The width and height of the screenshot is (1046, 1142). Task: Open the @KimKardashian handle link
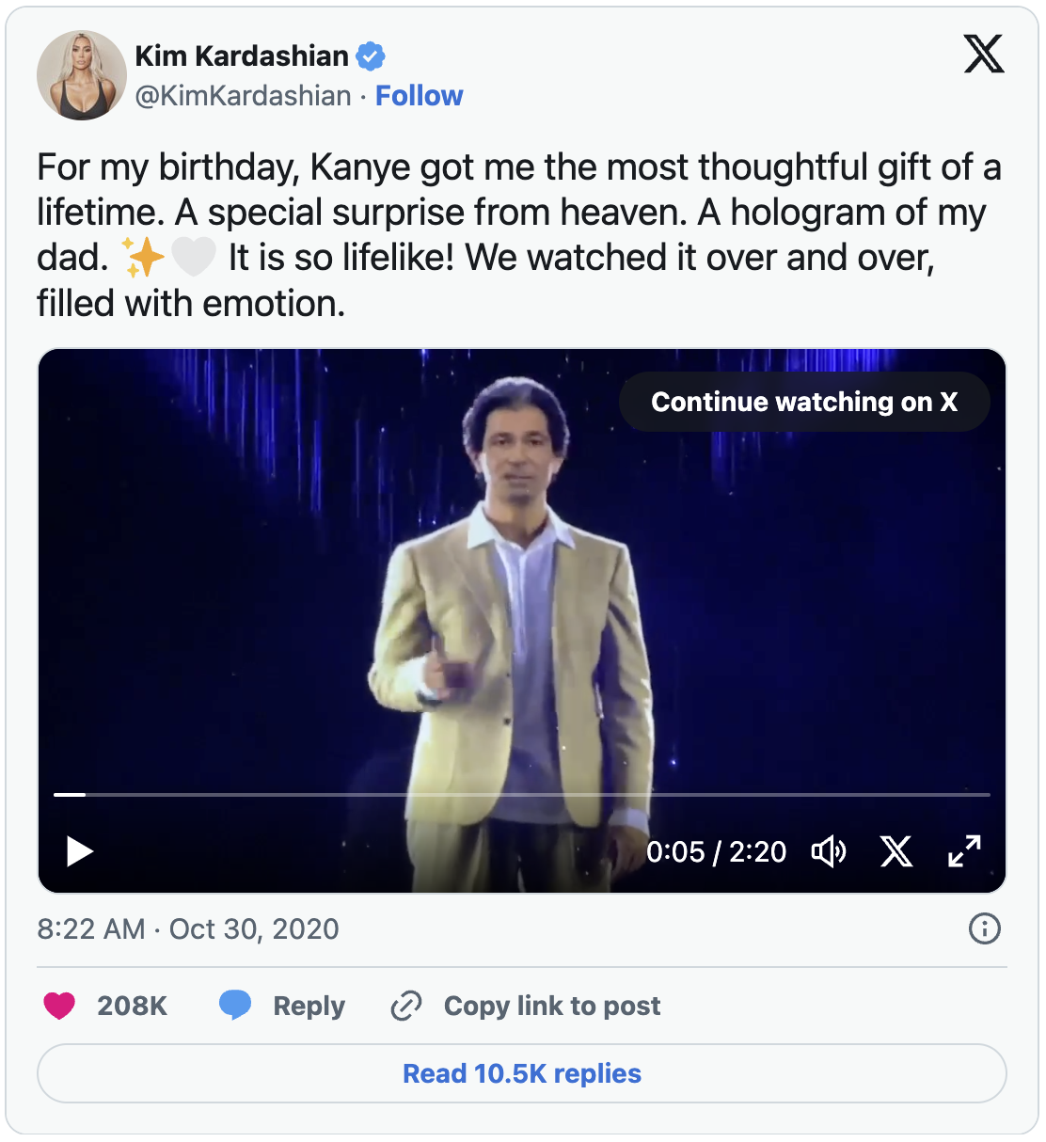pyautogui.click(x=244, y=96)
